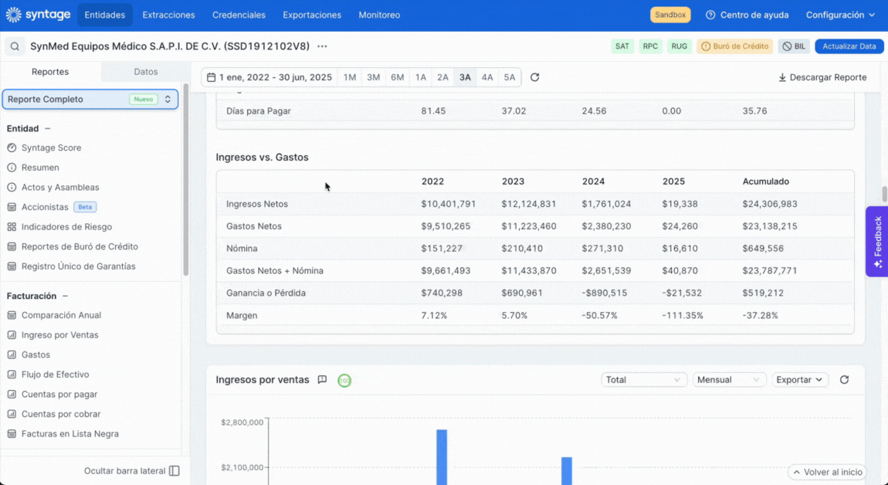Image resolution: width=888 pixels, height=485 pixels.
Task: Click the Gastos chart icon
Action: point(12,355)
